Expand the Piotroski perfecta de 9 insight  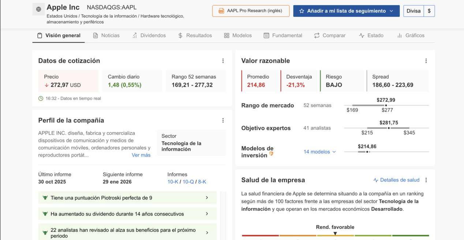[x=207, y=198]
